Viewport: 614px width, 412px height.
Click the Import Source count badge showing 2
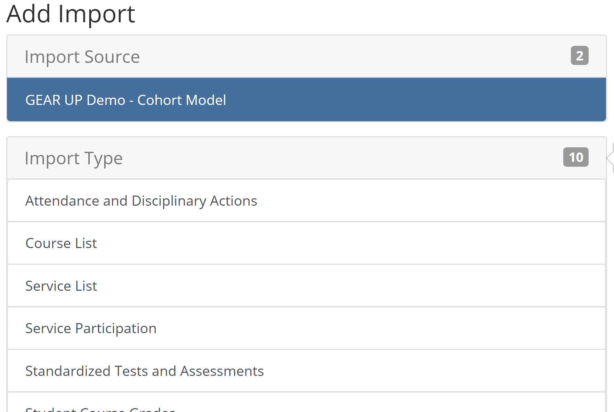[x=579, y=56]
